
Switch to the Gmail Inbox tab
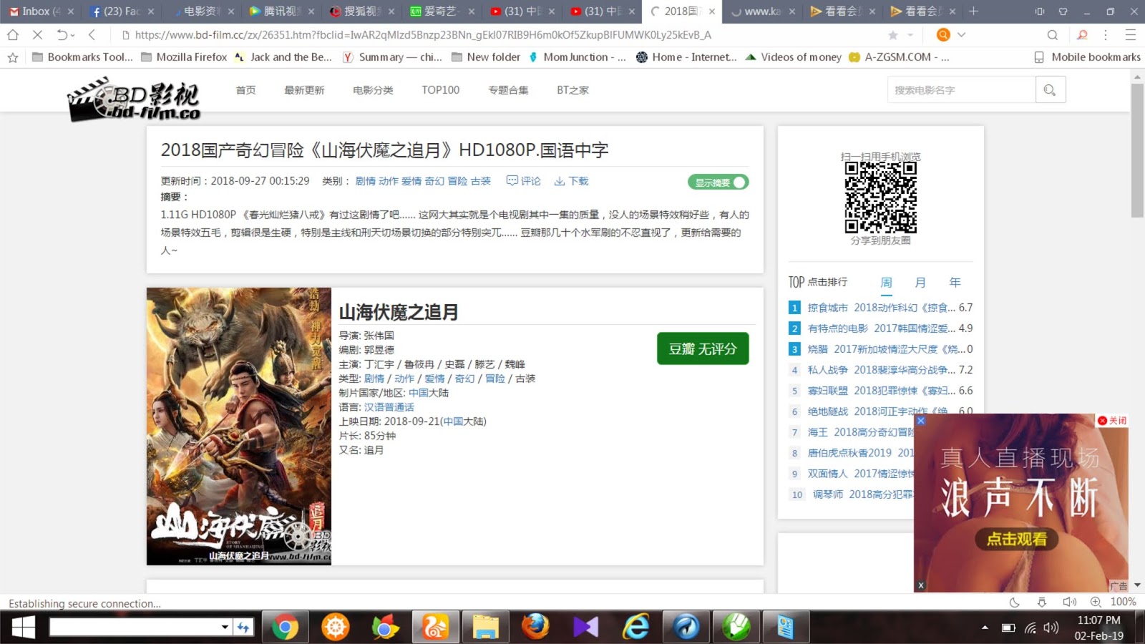tap(41, 11)
